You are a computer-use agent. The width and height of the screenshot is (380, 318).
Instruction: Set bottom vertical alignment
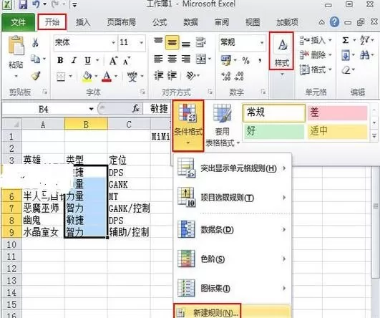pyautogui.click(x=186, y=44)
